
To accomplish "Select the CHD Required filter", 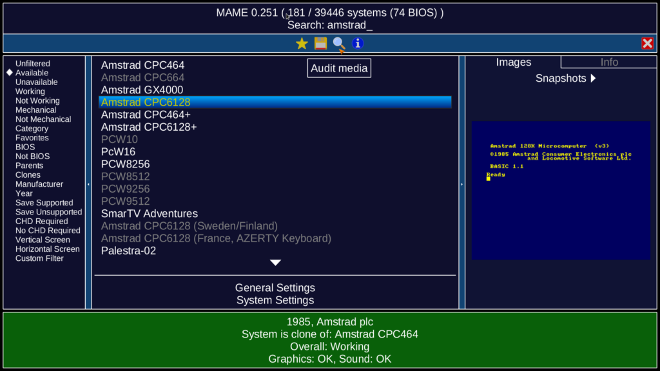I will [x=42, y=221].
